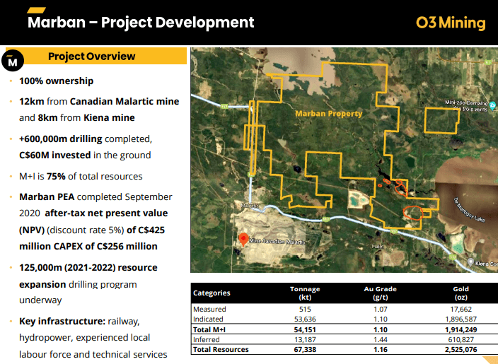Click 'hydropower, experienced local' line
The height and width of the screenshot is (364, 498).
84,338
